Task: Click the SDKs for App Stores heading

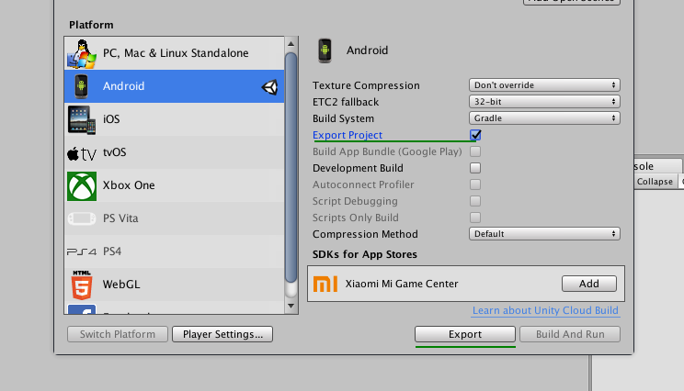Action: 365,254
